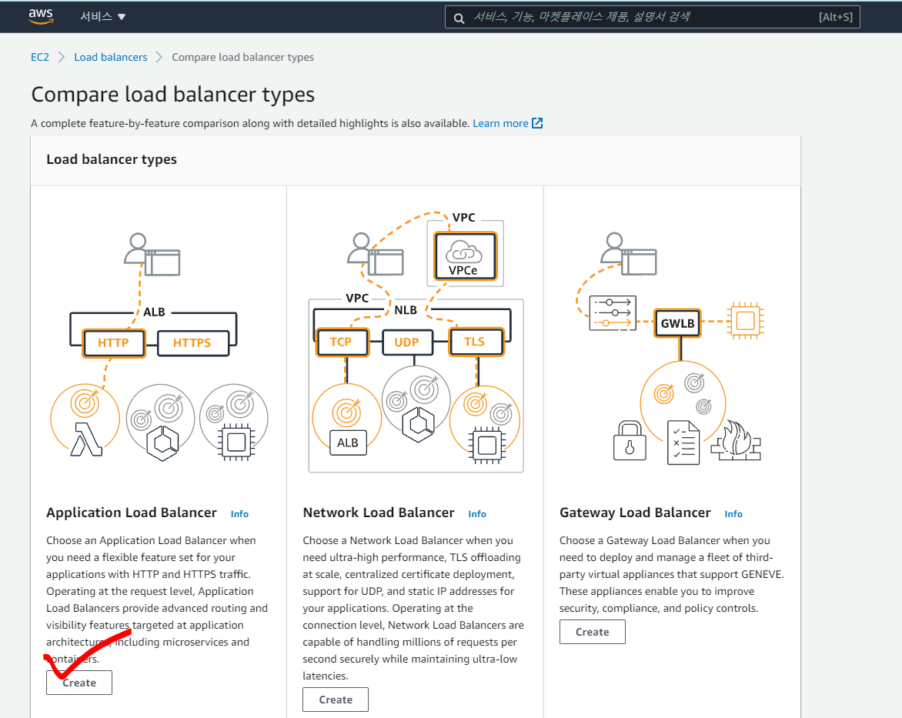Click the breadcrumb chevron after EC2
The width and height of the screenshot is (902, 718).
click(x=62, y=57)
